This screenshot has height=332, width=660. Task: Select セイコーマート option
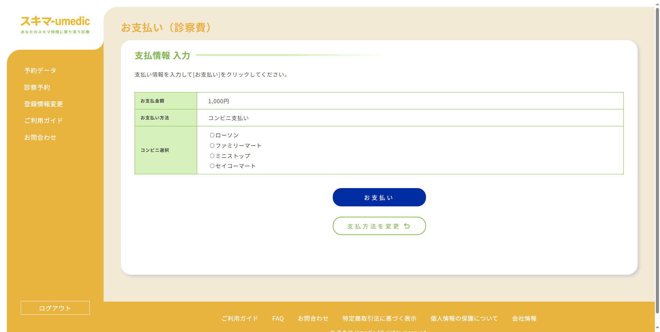pyautogui.click(x=212, y=166)
